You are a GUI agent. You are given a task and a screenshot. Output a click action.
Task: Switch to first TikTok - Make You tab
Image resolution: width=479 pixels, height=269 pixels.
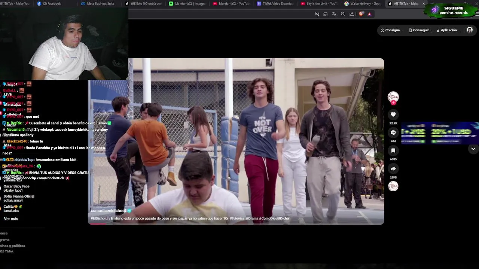[x=15, y=4]
